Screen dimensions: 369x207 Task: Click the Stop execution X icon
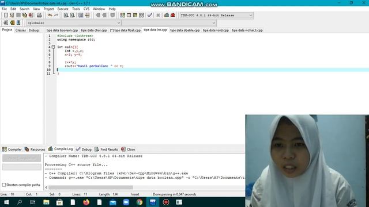(158, 16)
